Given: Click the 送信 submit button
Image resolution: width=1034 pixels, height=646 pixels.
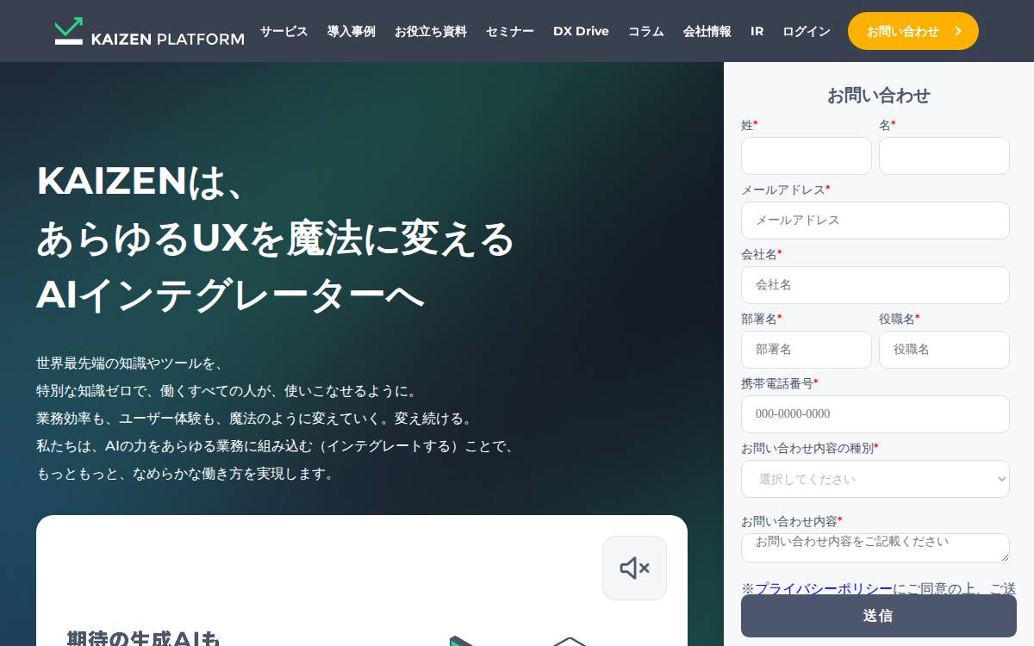Looking at the screenshot, I should (x=878, y=616).
